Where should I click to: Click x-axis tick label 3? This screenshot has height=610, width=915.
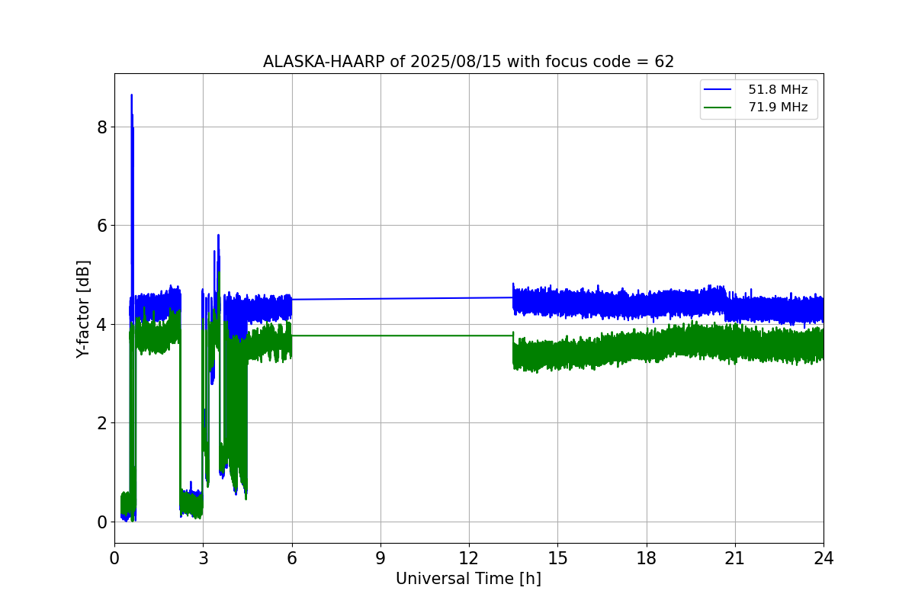click(x=203, y=557)
